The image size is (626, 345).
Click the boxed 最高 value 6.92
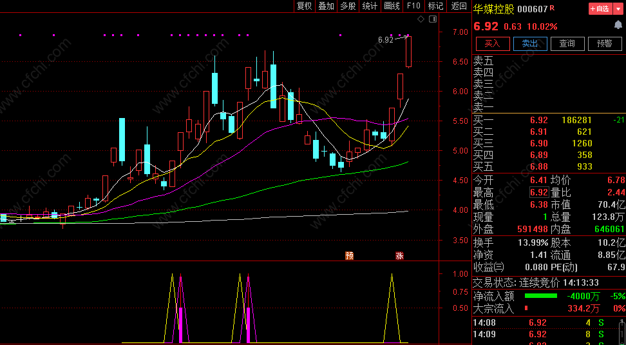tap(539, 192)
